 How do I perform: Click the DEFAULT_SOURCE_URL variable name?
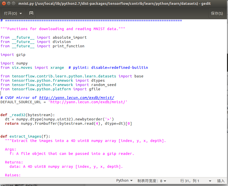pyautogui.click(x=21, y=102)
